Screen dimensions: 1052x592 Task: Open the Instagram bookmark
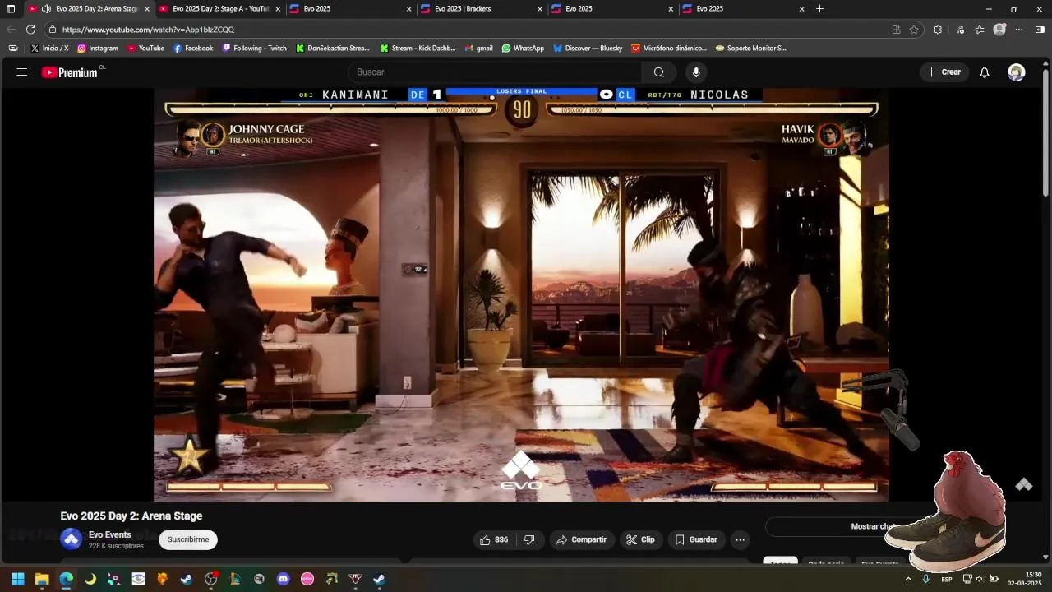(x=98, y=49)
